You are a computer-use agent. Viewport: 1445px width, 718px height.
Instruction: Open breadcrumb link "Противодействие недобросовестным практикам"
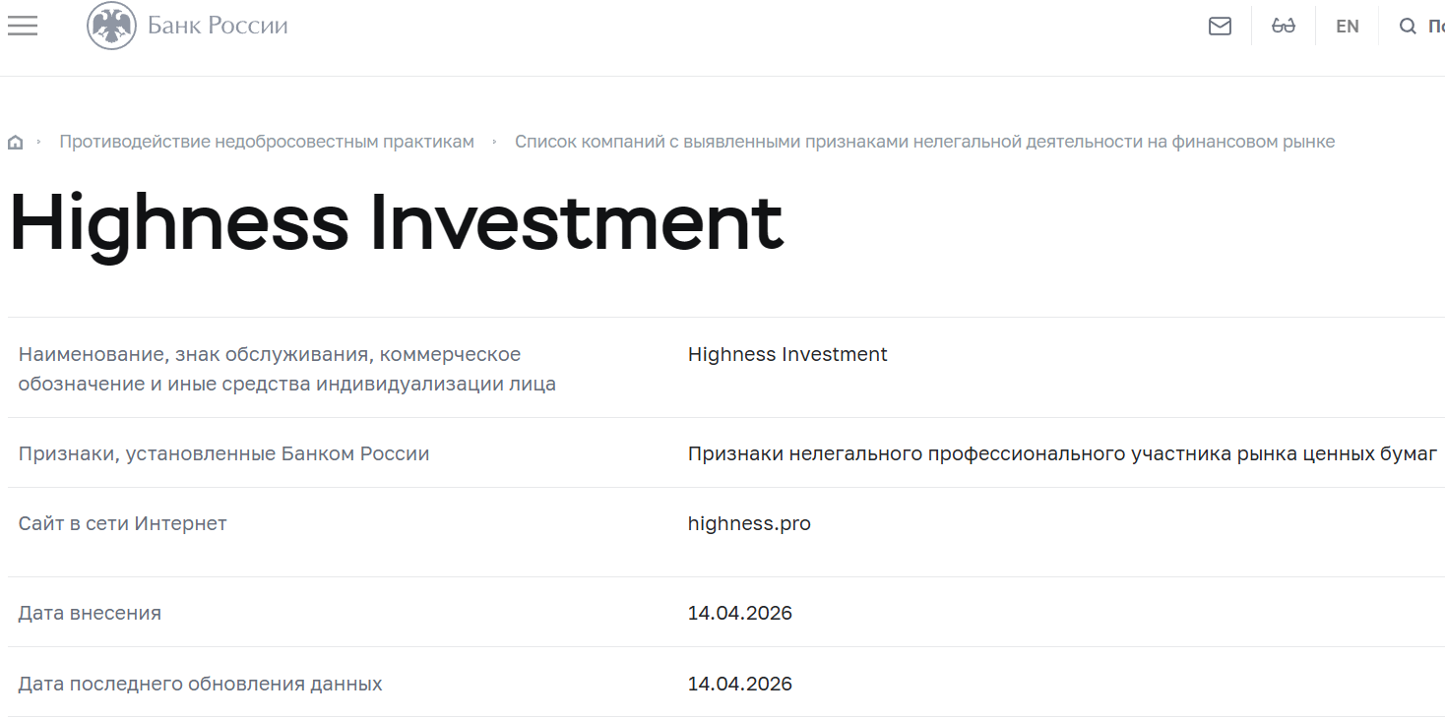pos(268,141)
